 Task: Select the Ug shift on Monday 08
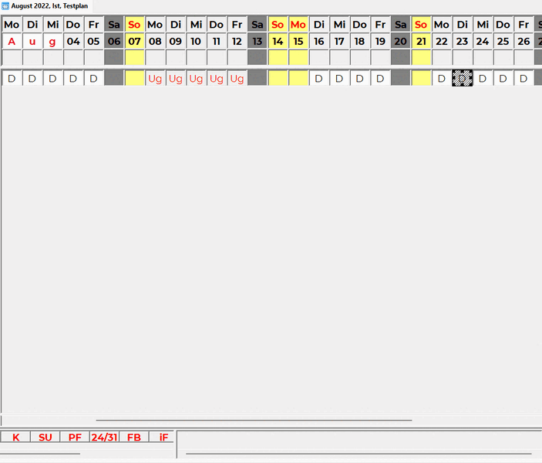155,78
